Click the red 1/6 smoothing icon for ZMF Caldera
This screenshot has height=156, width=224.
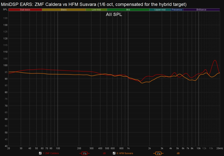(85, 153)
